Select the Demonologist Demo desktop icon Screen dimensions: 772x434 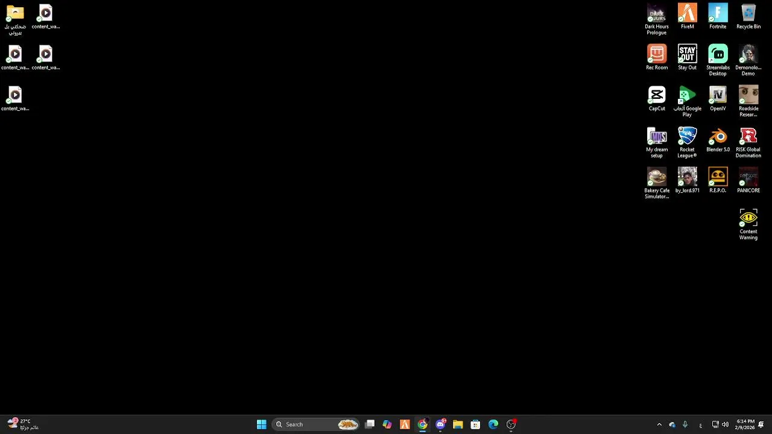tap(748, 60)
